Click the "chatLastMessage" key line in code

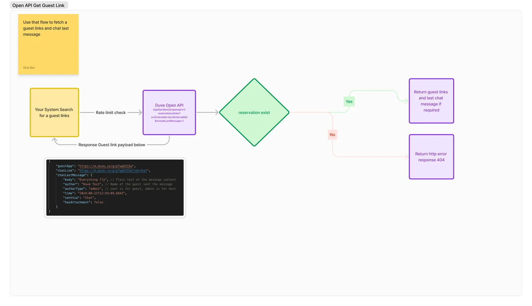tap(74, 175)
